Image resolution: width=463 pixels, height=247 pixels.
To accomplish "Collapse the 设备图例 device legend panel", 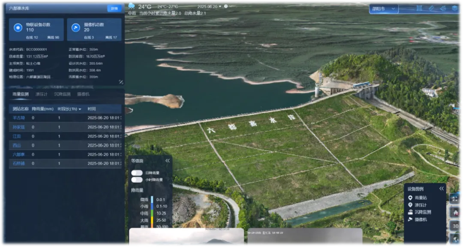I will [441, 189].
